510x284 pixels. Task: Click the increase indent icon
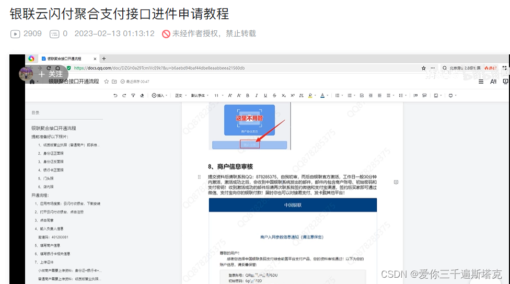379,95
